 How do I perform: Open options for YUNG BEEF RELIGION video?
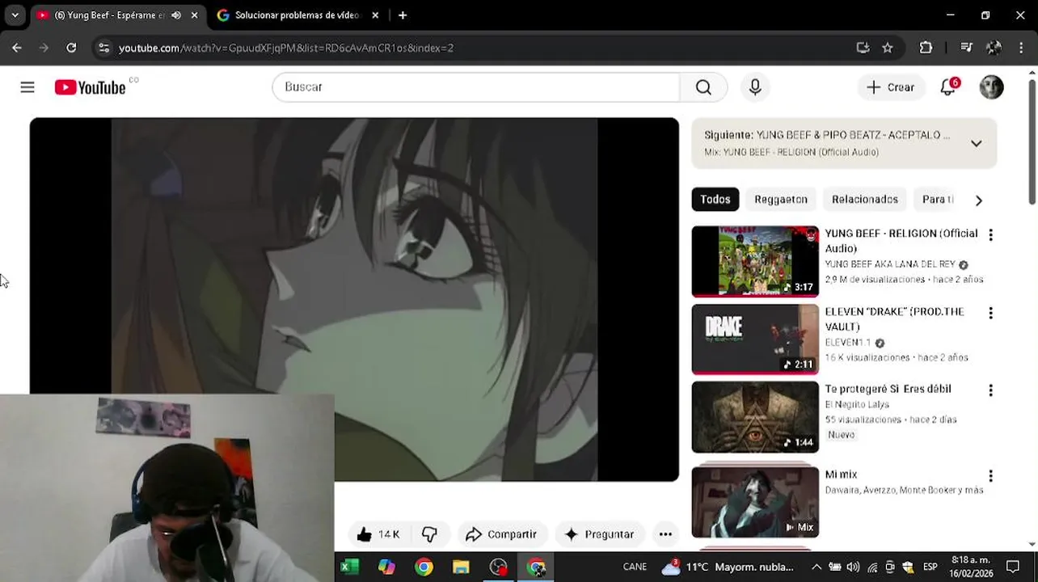click(990, 235)
